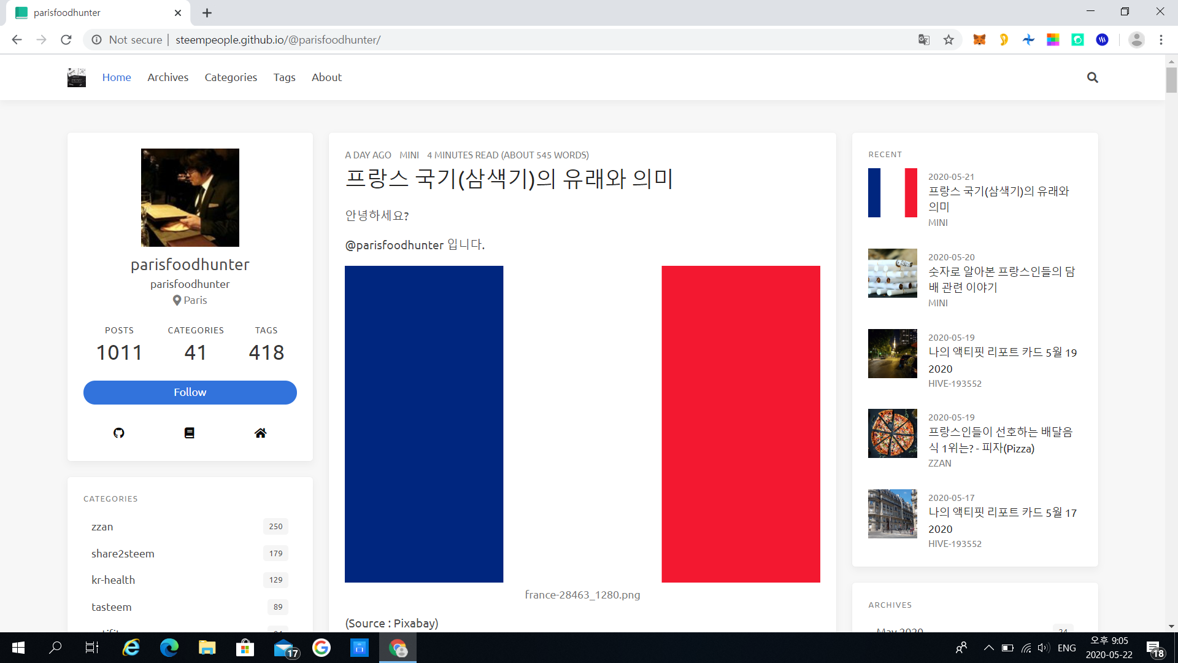Click the browser back arrow
Image resolution: width=1178 pixels, height=663 pixels.
coord(17,40)
